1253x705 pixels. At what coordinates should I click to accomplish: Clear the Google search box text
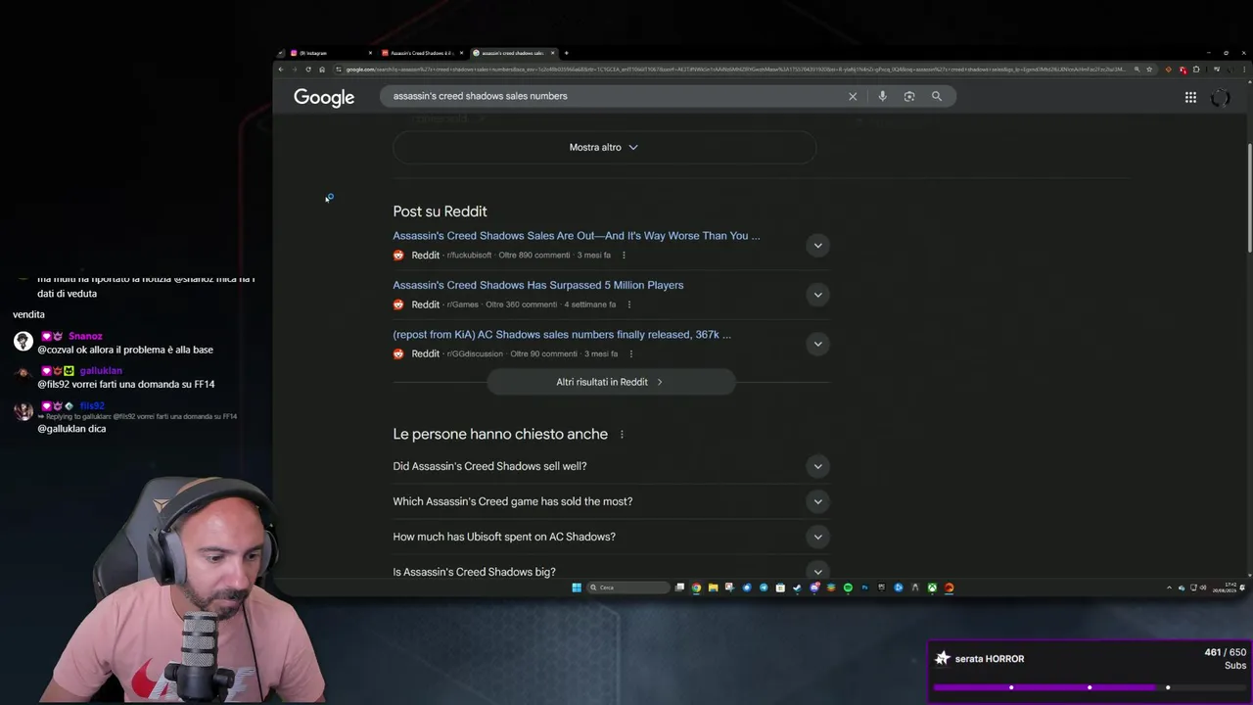click(x=853, y=96)
